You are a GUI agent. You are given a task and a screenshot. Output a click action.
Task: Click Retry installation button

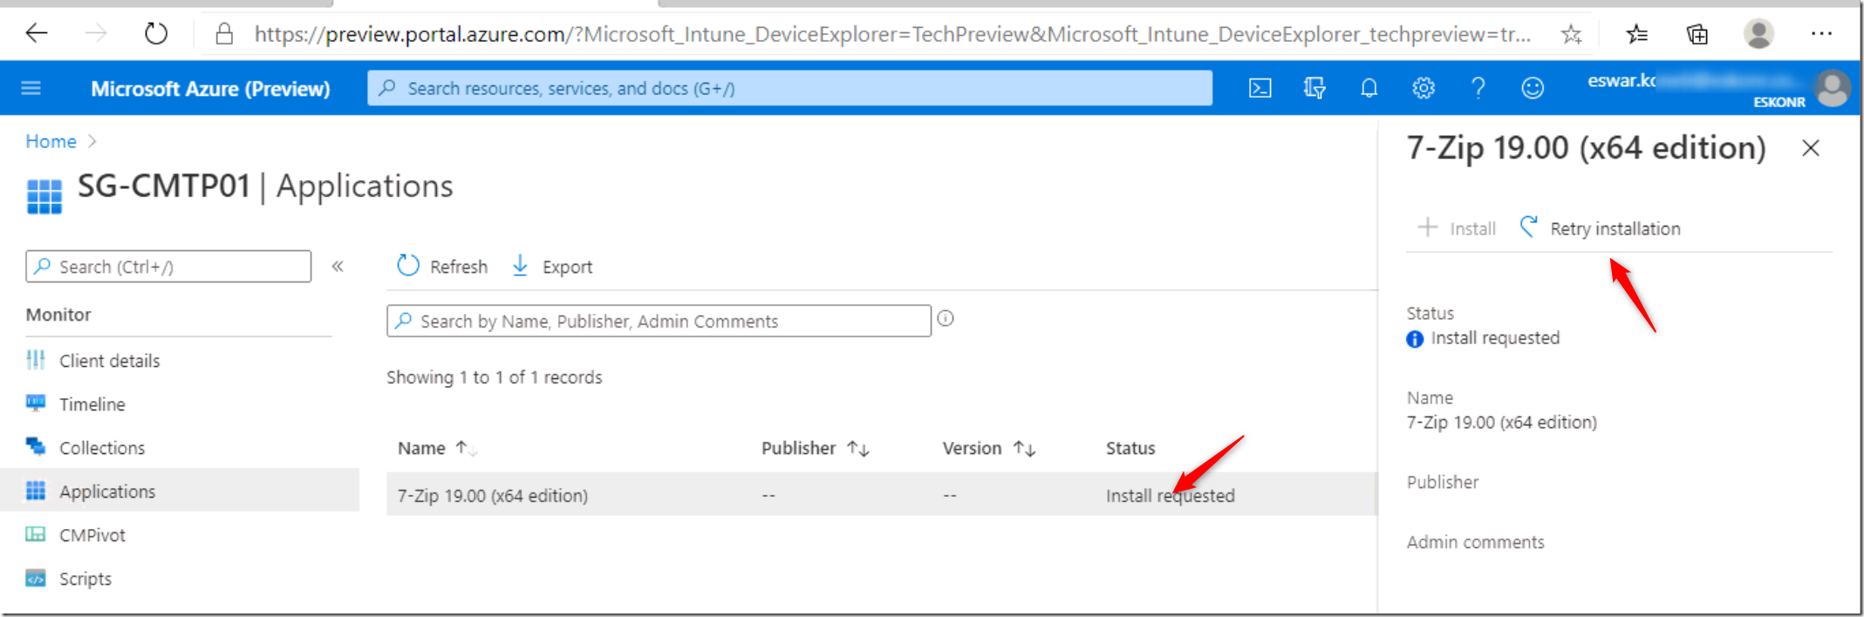(1600, 228)
